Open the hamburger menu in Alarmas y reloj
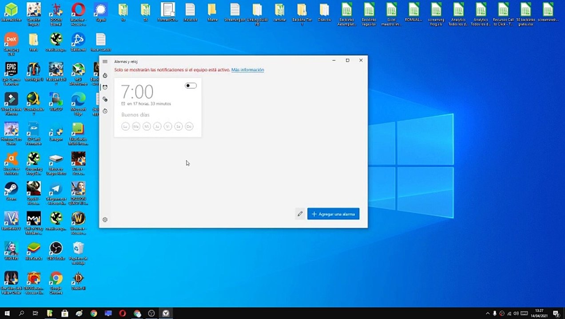The width and height of the screenshot is (565, 319). [105, 62]
